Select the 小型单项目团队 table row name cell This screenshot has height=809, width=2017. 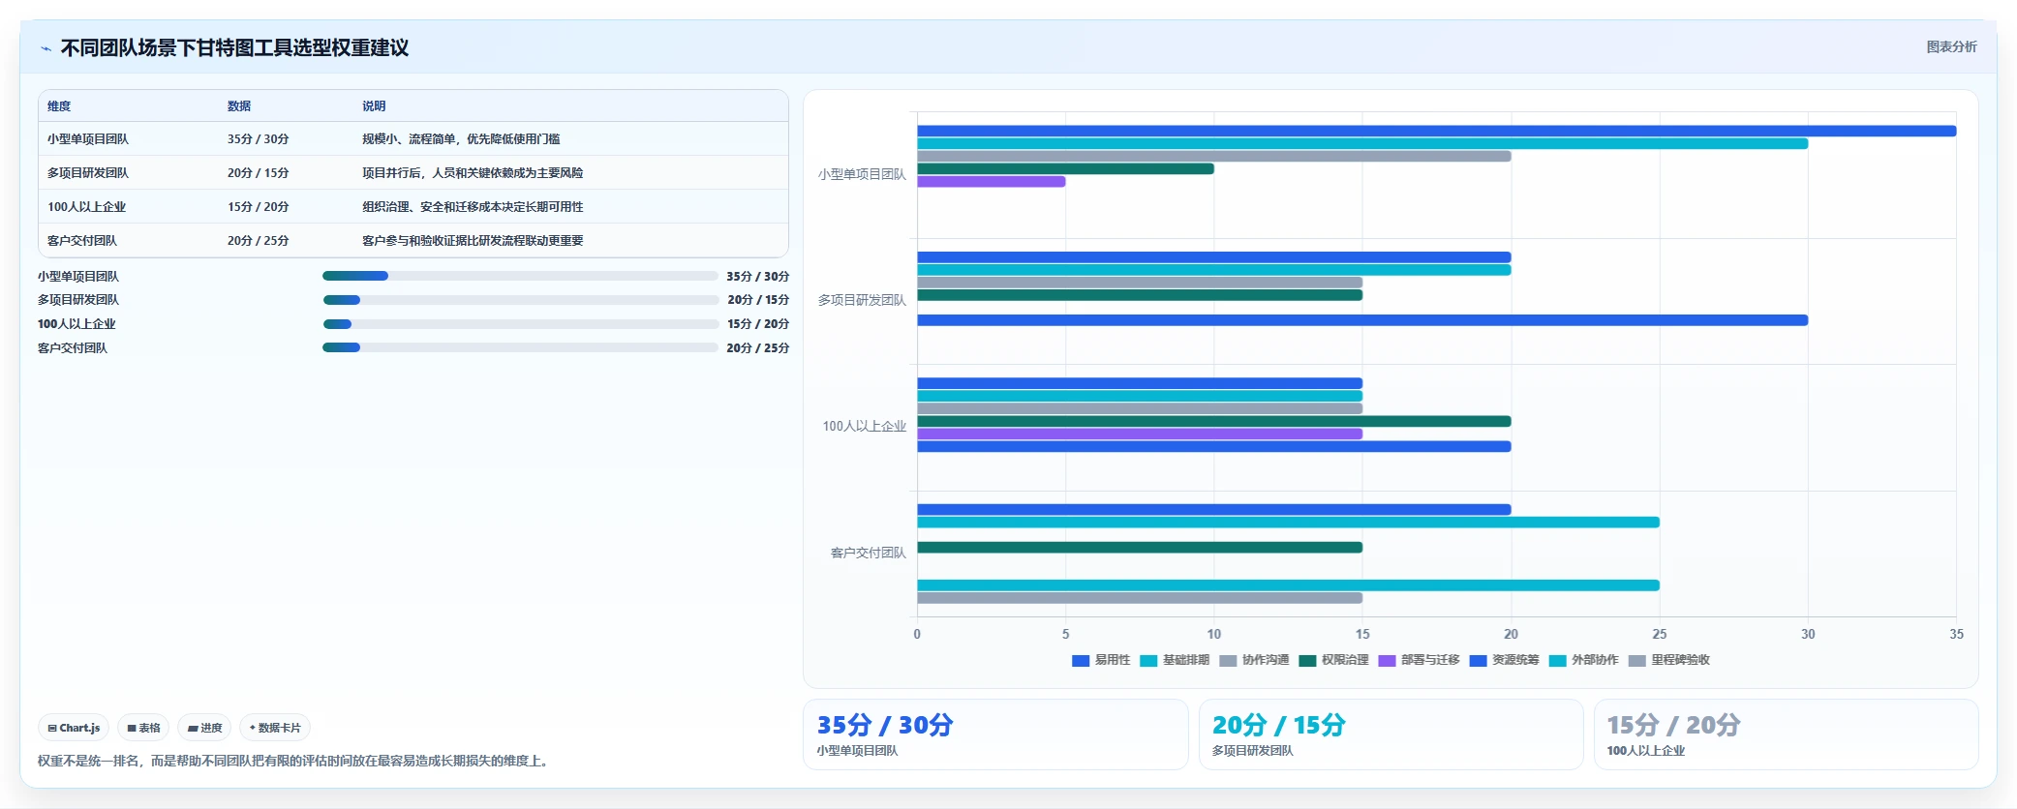tap(88, 139)
